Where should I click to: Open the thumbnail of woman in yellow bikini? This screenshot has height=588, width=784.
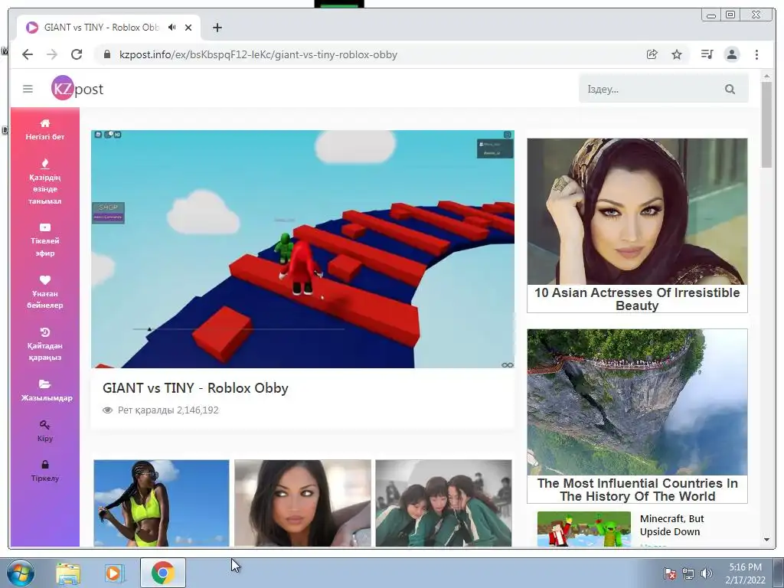[x=162, y=503]
